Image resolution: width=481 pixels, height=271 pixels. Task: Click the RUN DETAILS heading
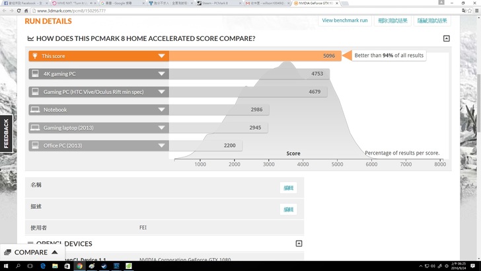(x=48, y=21)
